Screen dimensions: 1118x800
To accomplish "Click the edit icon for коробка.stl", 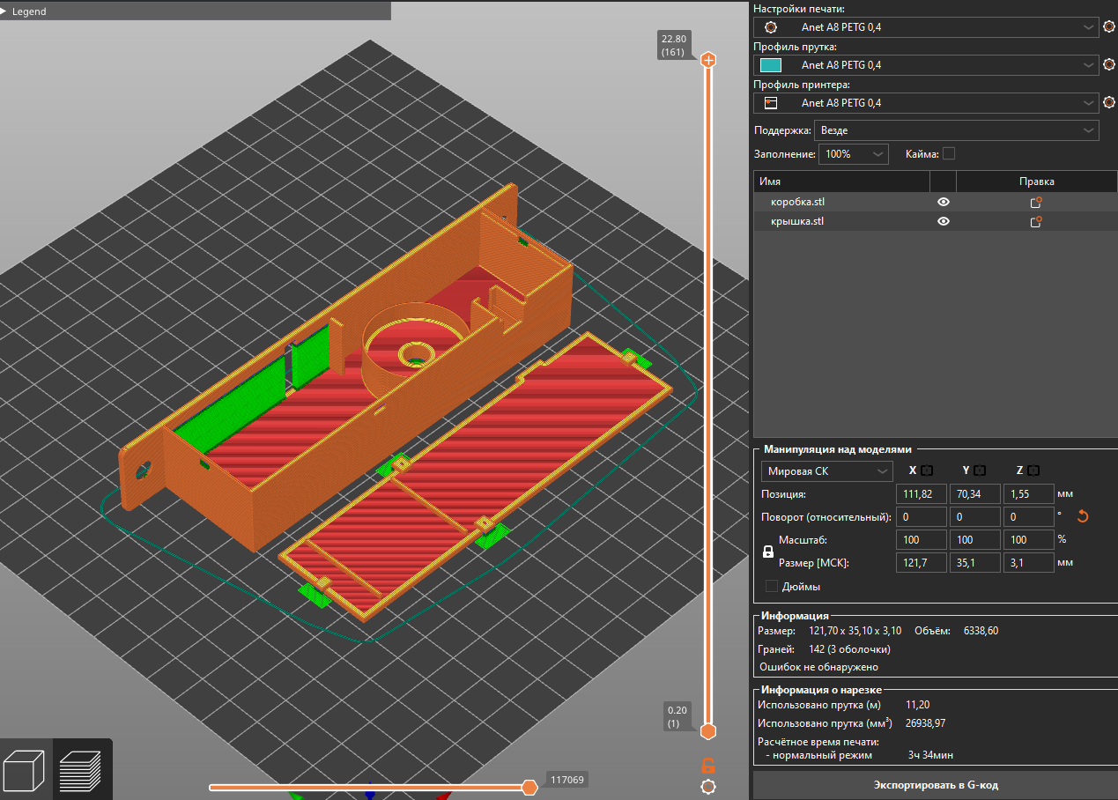I will pos(1036,202).
